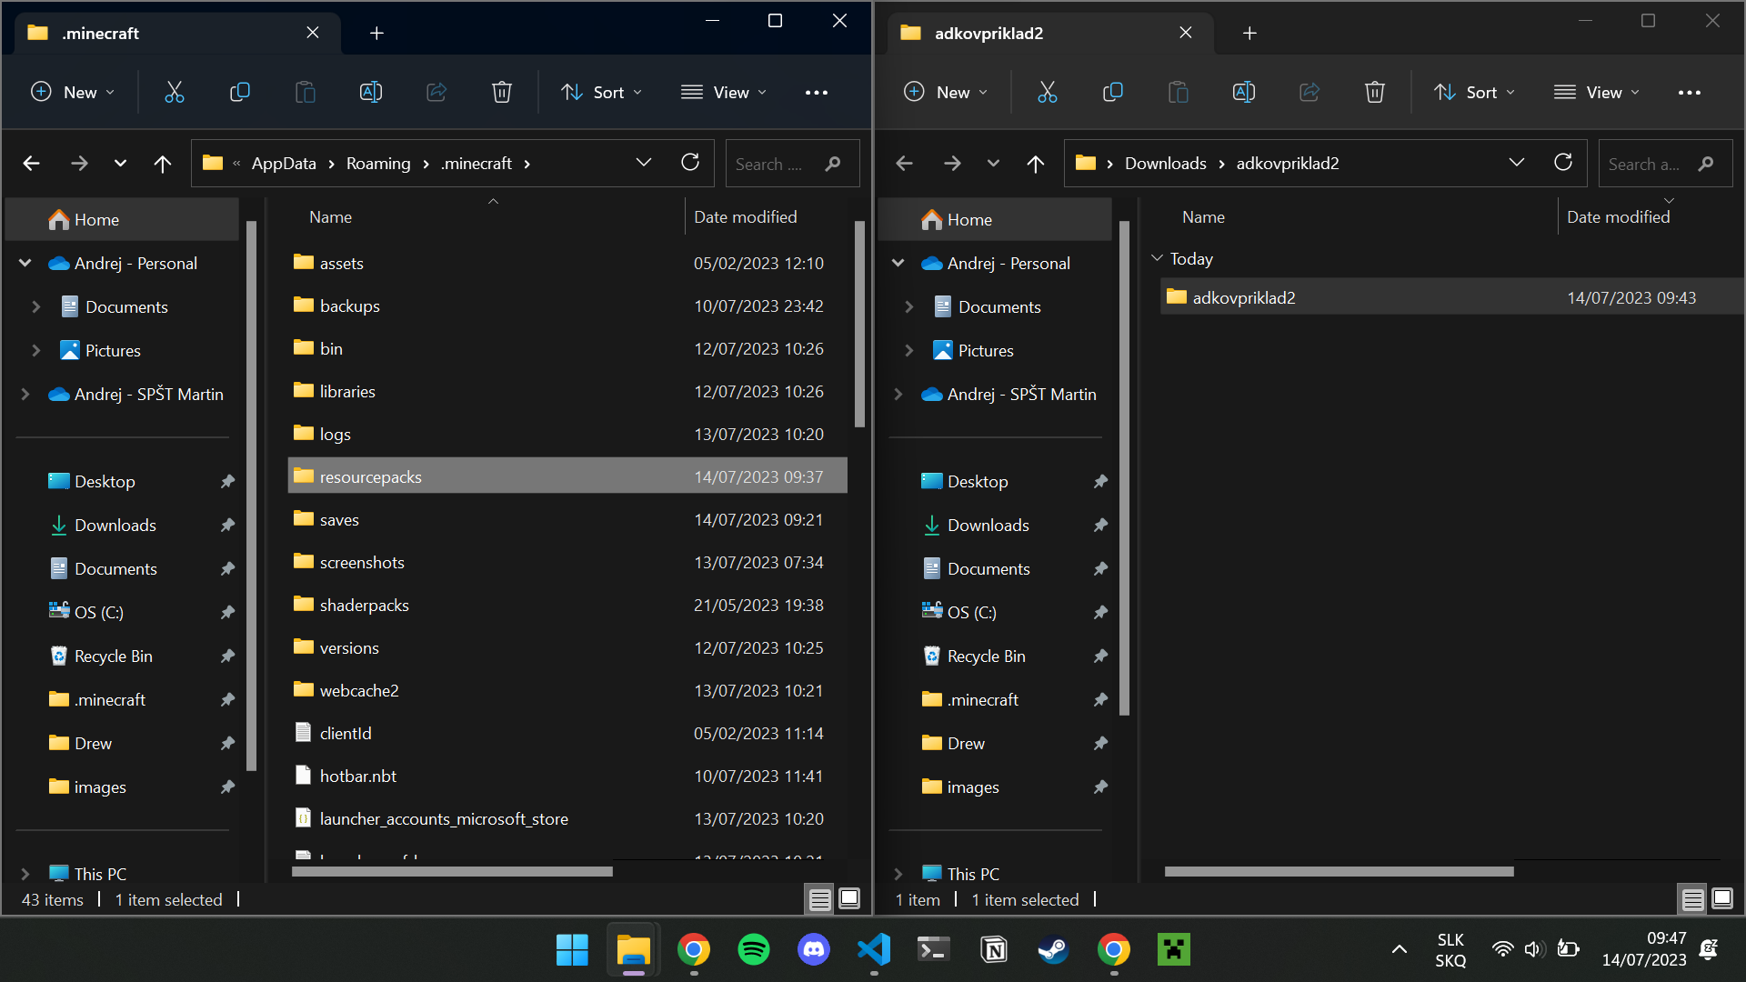Sort by Name column in .minecraft window
This screenshot has width=1746, height=982.
click(330, 216)
